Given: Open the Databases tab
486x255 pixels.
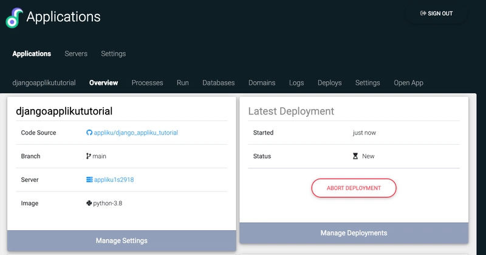Looking at the screenshot, I should (219, 83).
